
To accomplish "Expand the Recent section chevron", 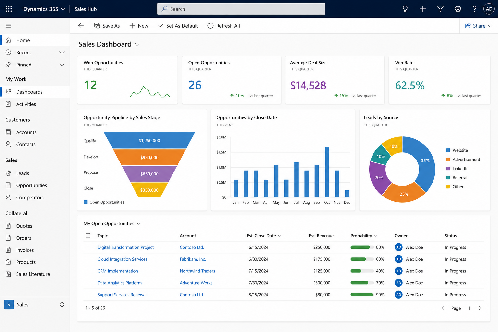I will pyautogui.click(x=62, y=52).
